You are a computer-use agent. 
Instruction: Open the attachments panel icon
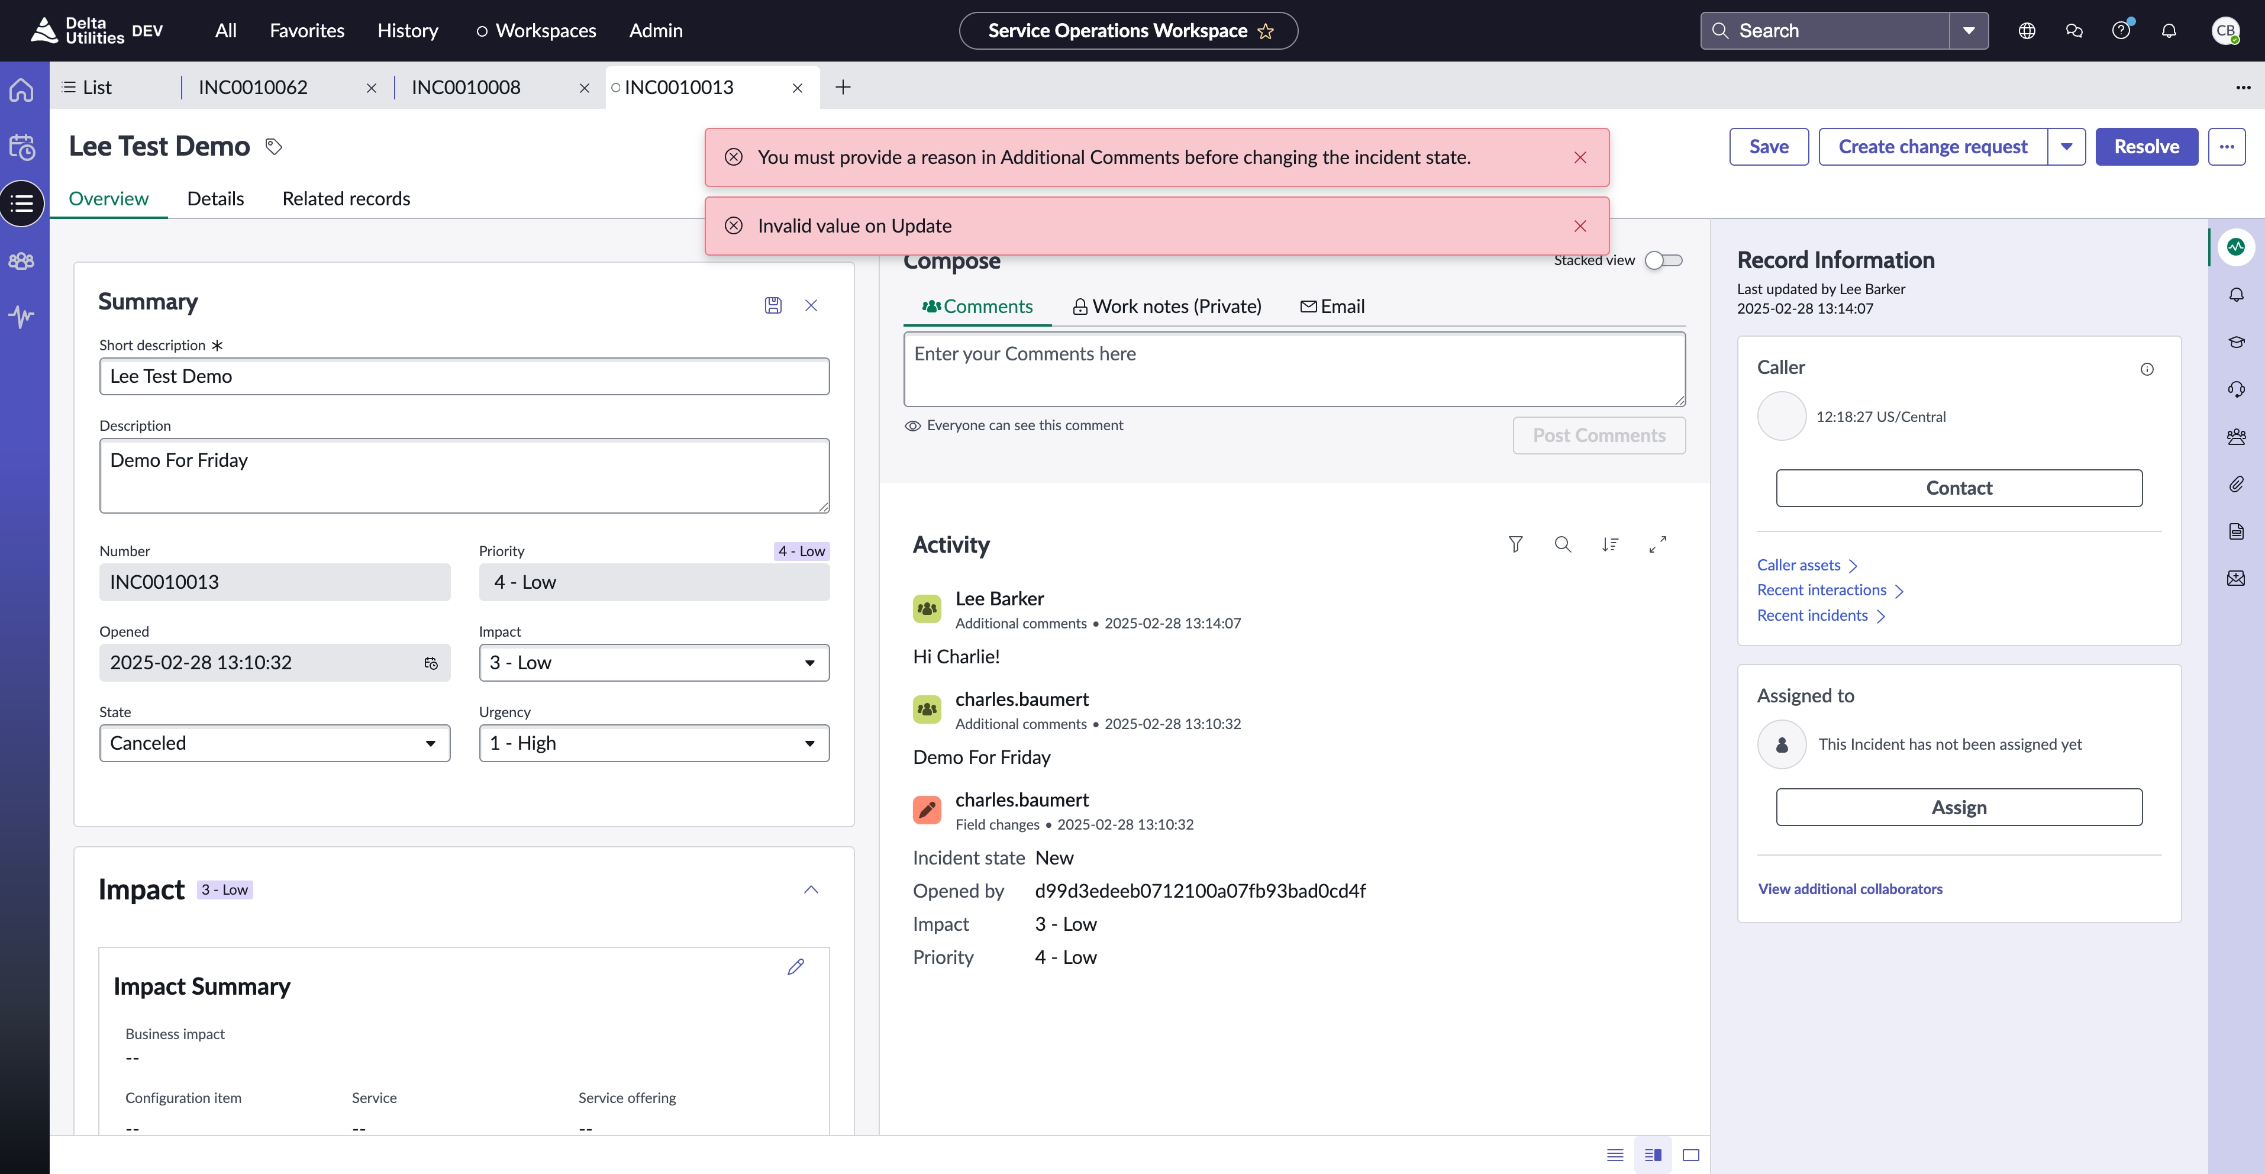[x=2237, y=483]
